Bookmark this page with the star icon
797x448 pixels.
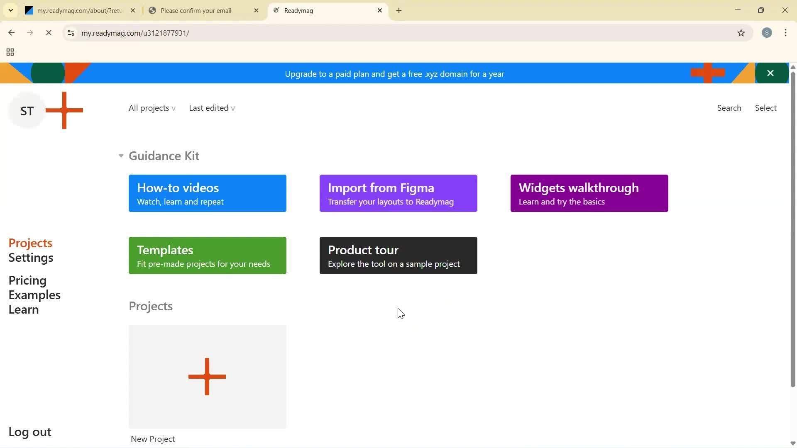coord(742,33)
